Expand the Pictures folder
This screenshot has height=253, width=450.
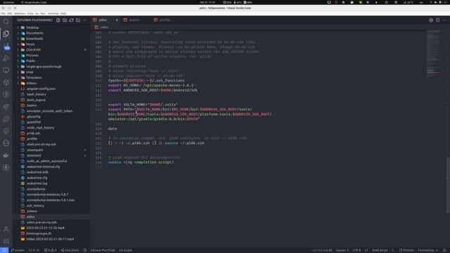click(32, 56)
